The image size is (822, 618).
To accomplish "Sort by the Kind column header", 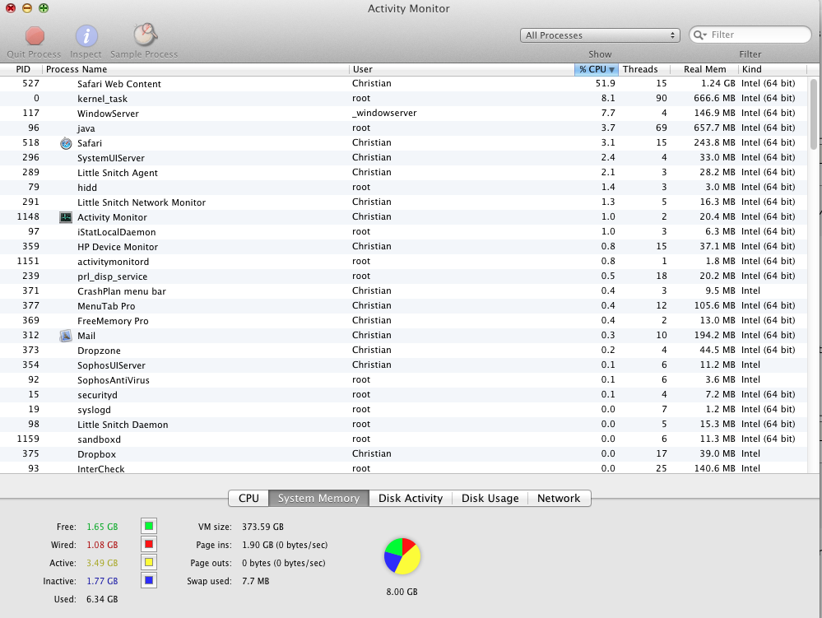I will [773, 69].
